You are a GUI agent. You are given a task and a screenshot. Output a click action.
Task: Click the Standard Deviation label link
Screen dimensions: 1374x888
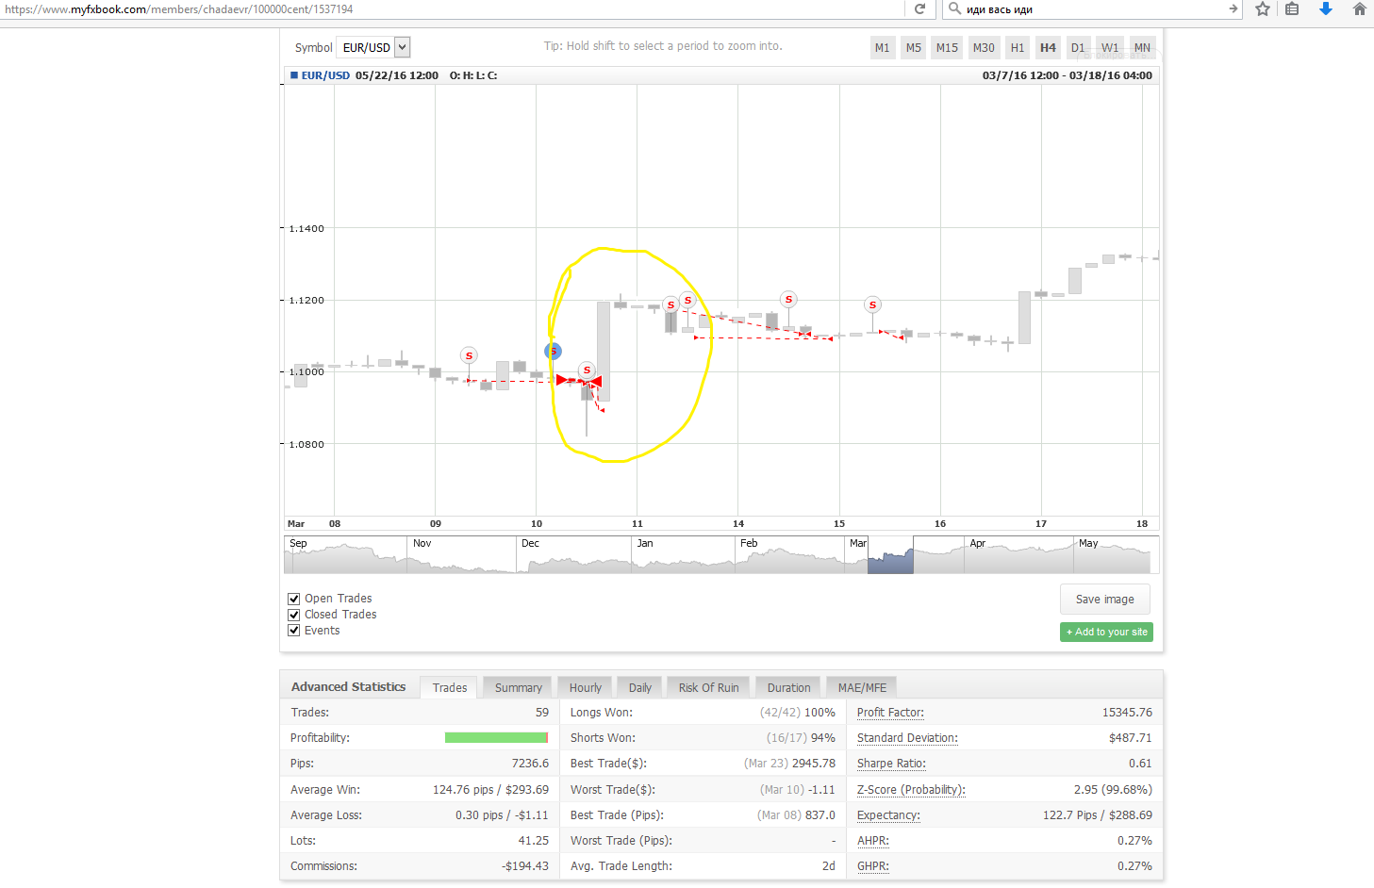[x=907, y=738]
